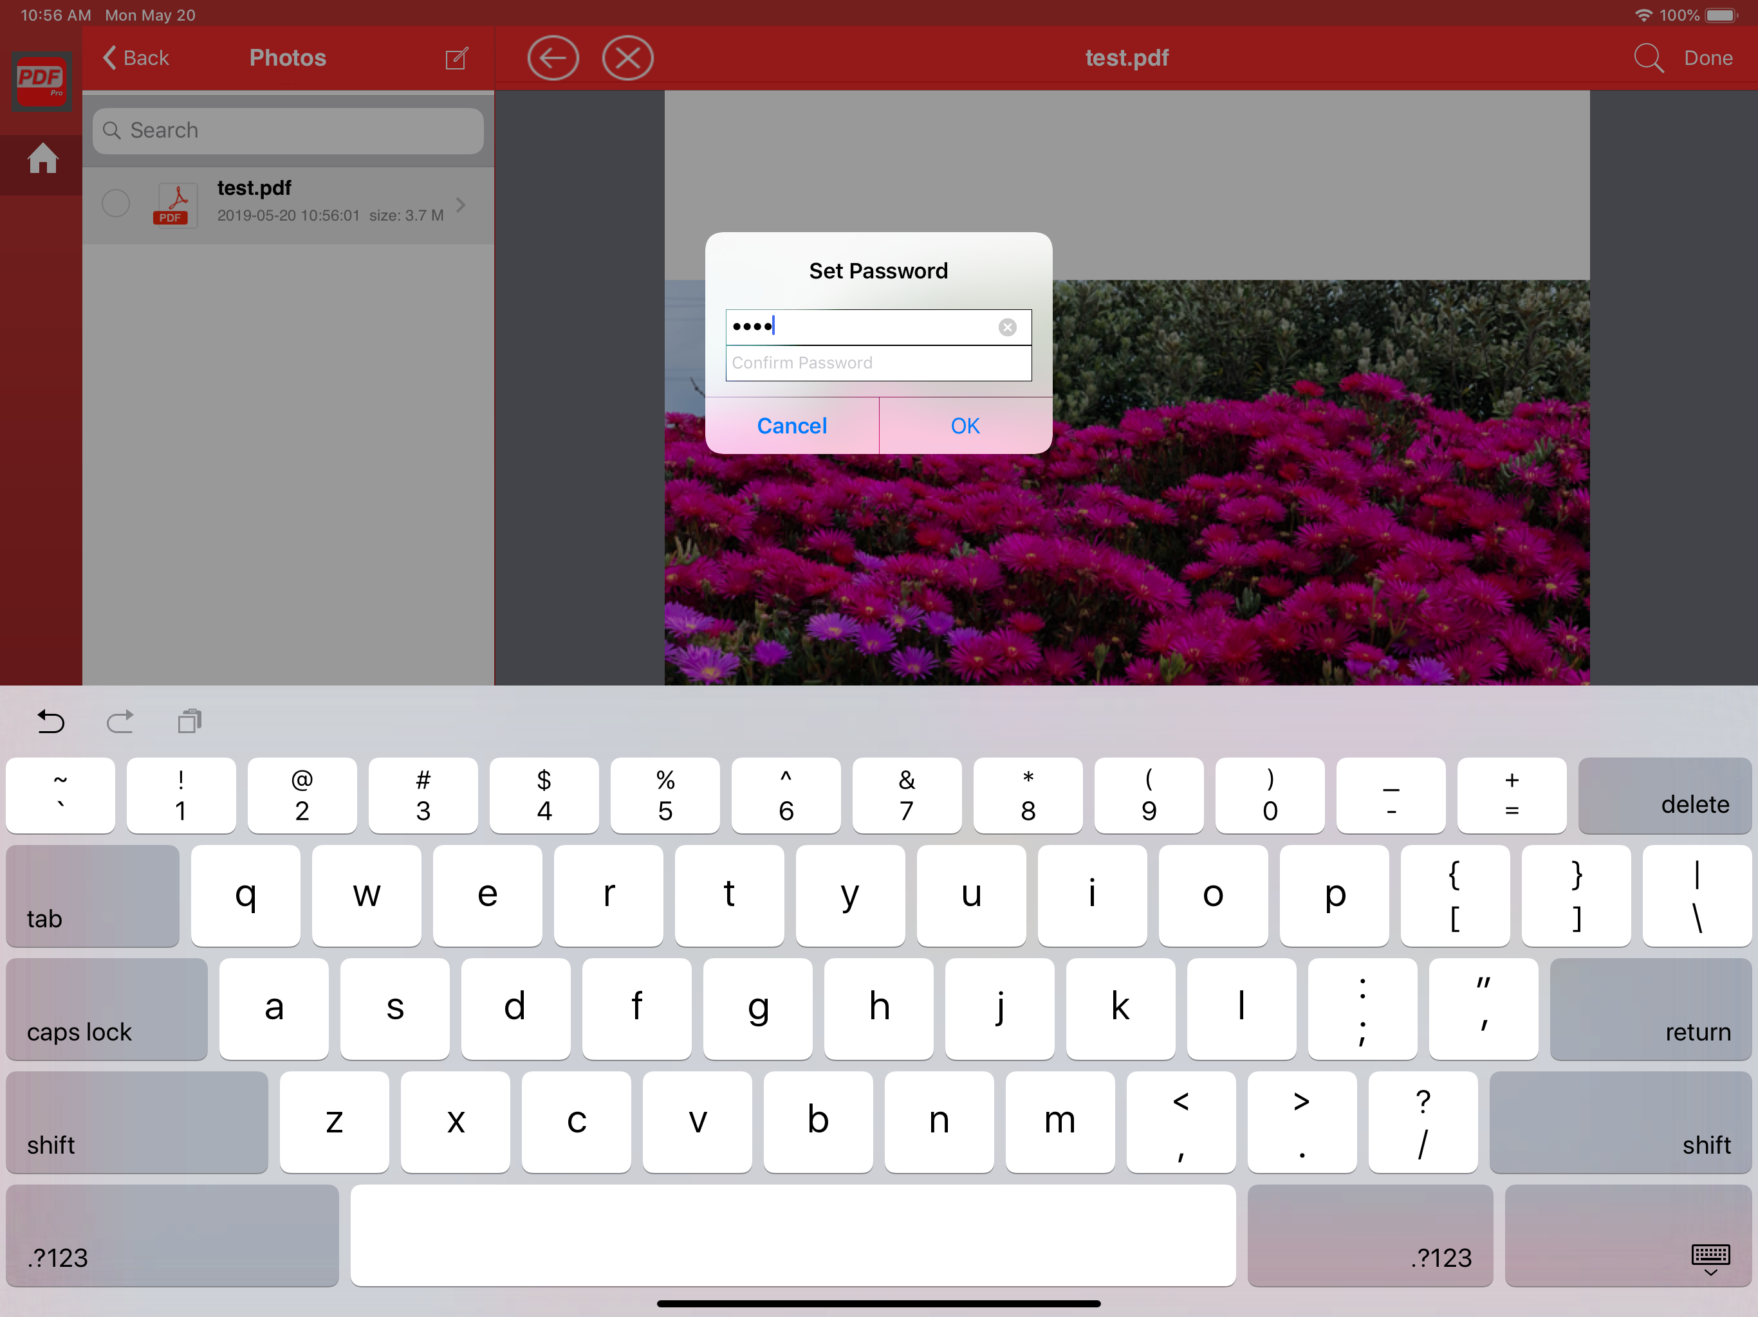Tap the delete key on keyboard
The width and height of the screenshot is (1758, 1317).
[x=1664, y=795]
